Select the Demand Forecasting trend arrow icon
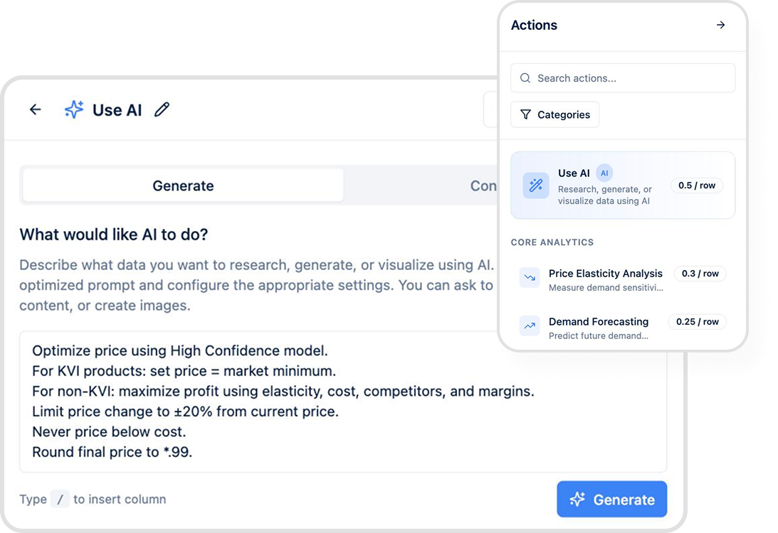The height and width of the screenshot is (533, 778). tap(529, 325)
